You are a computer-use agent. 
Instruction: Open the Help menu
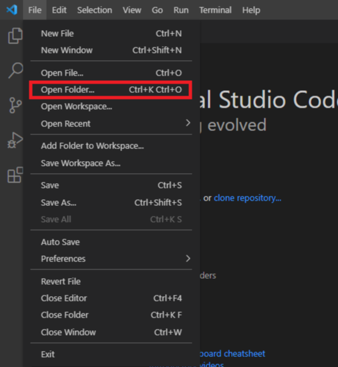click(x=251, y=10)
